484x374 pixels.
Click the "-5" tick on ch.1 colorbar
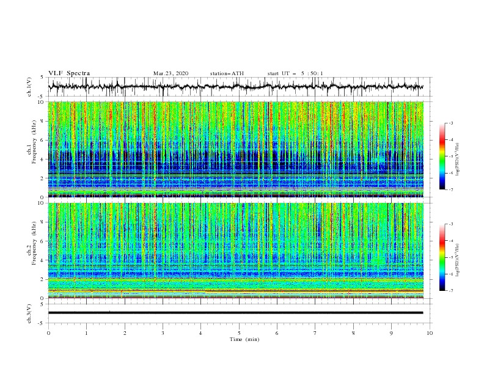point(450,156)
